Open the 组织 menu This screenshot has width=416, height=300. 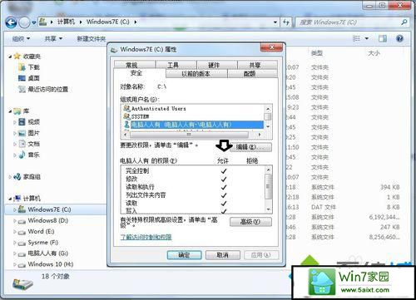pyautogui.click(x=21, y=39)
